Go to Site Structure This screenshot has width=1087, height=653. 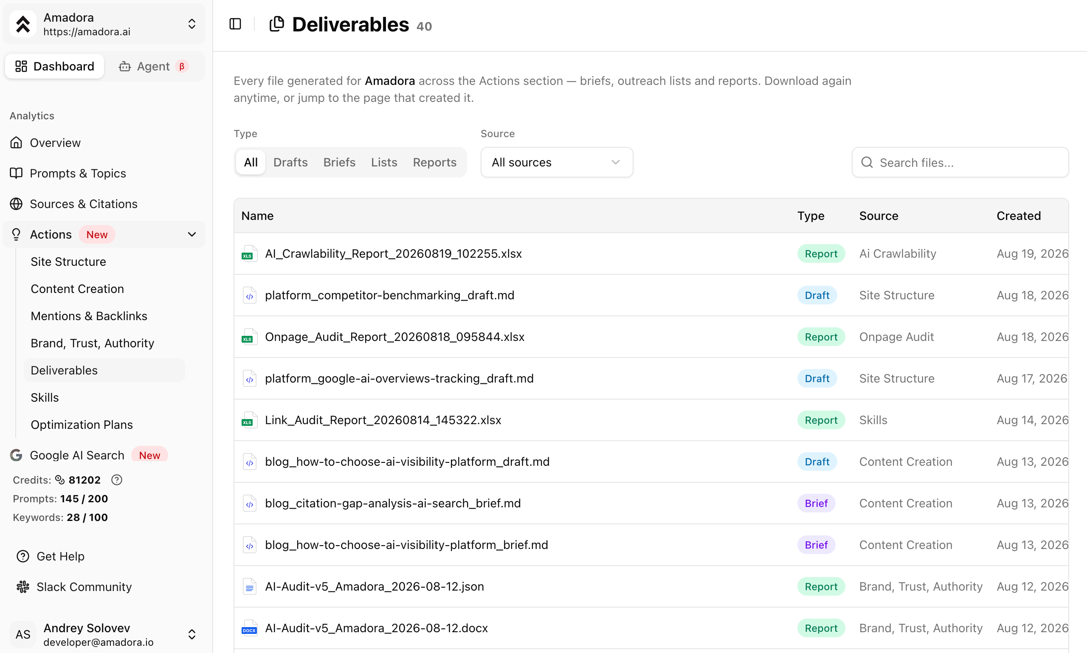pos(104,262)
